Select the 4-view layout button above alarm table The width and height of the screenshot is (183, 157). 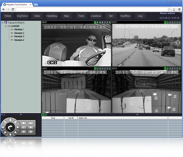[43, 115]
